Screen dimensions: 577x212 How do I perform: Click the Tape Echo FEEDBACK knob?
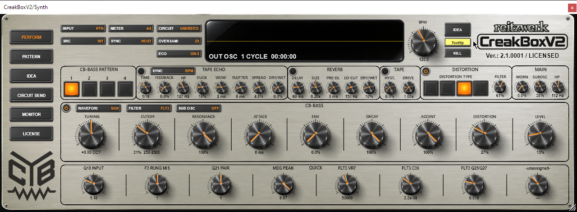pos(165,87)
